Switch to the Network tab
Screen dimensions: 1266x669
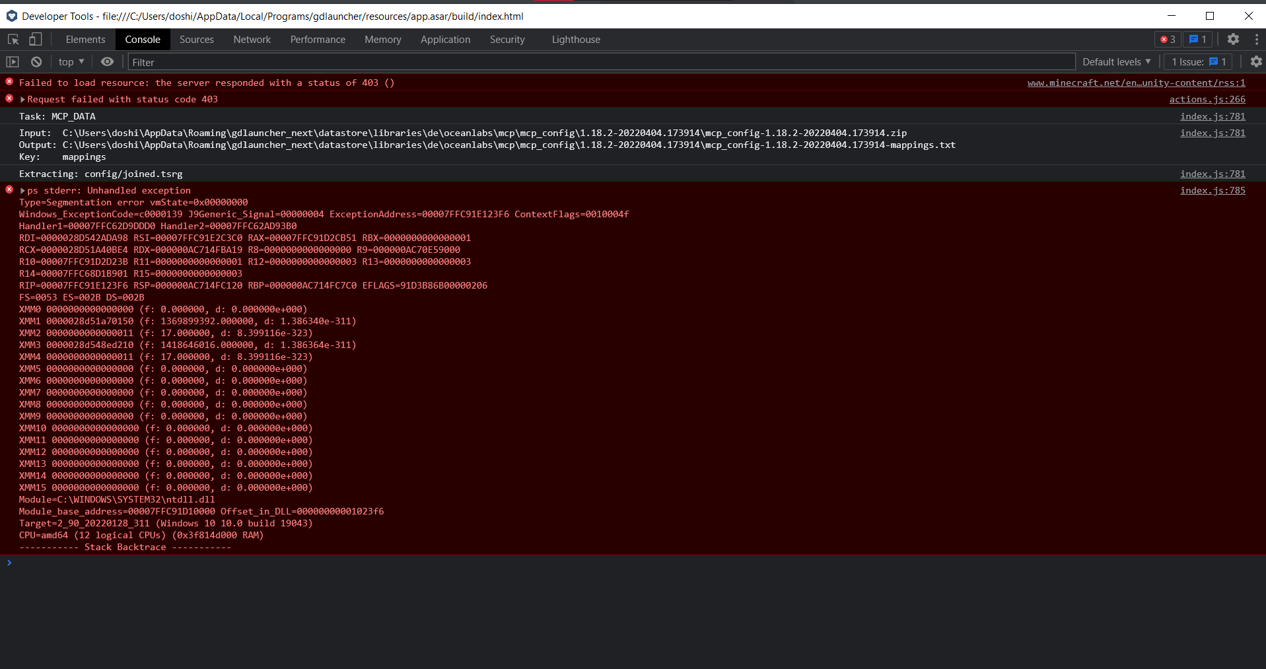tap(252, 39)
